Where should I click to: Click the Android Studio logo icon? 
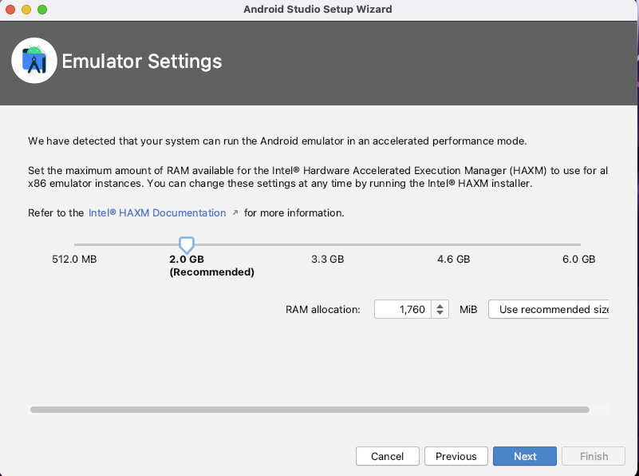pyautogui.click(x=34, y=60)
